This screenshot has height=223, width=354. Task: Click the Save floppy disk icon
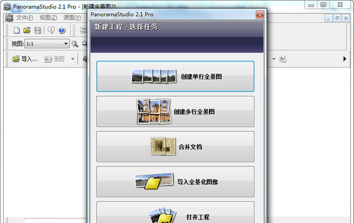pyautogui.click(x=38, y=30)
